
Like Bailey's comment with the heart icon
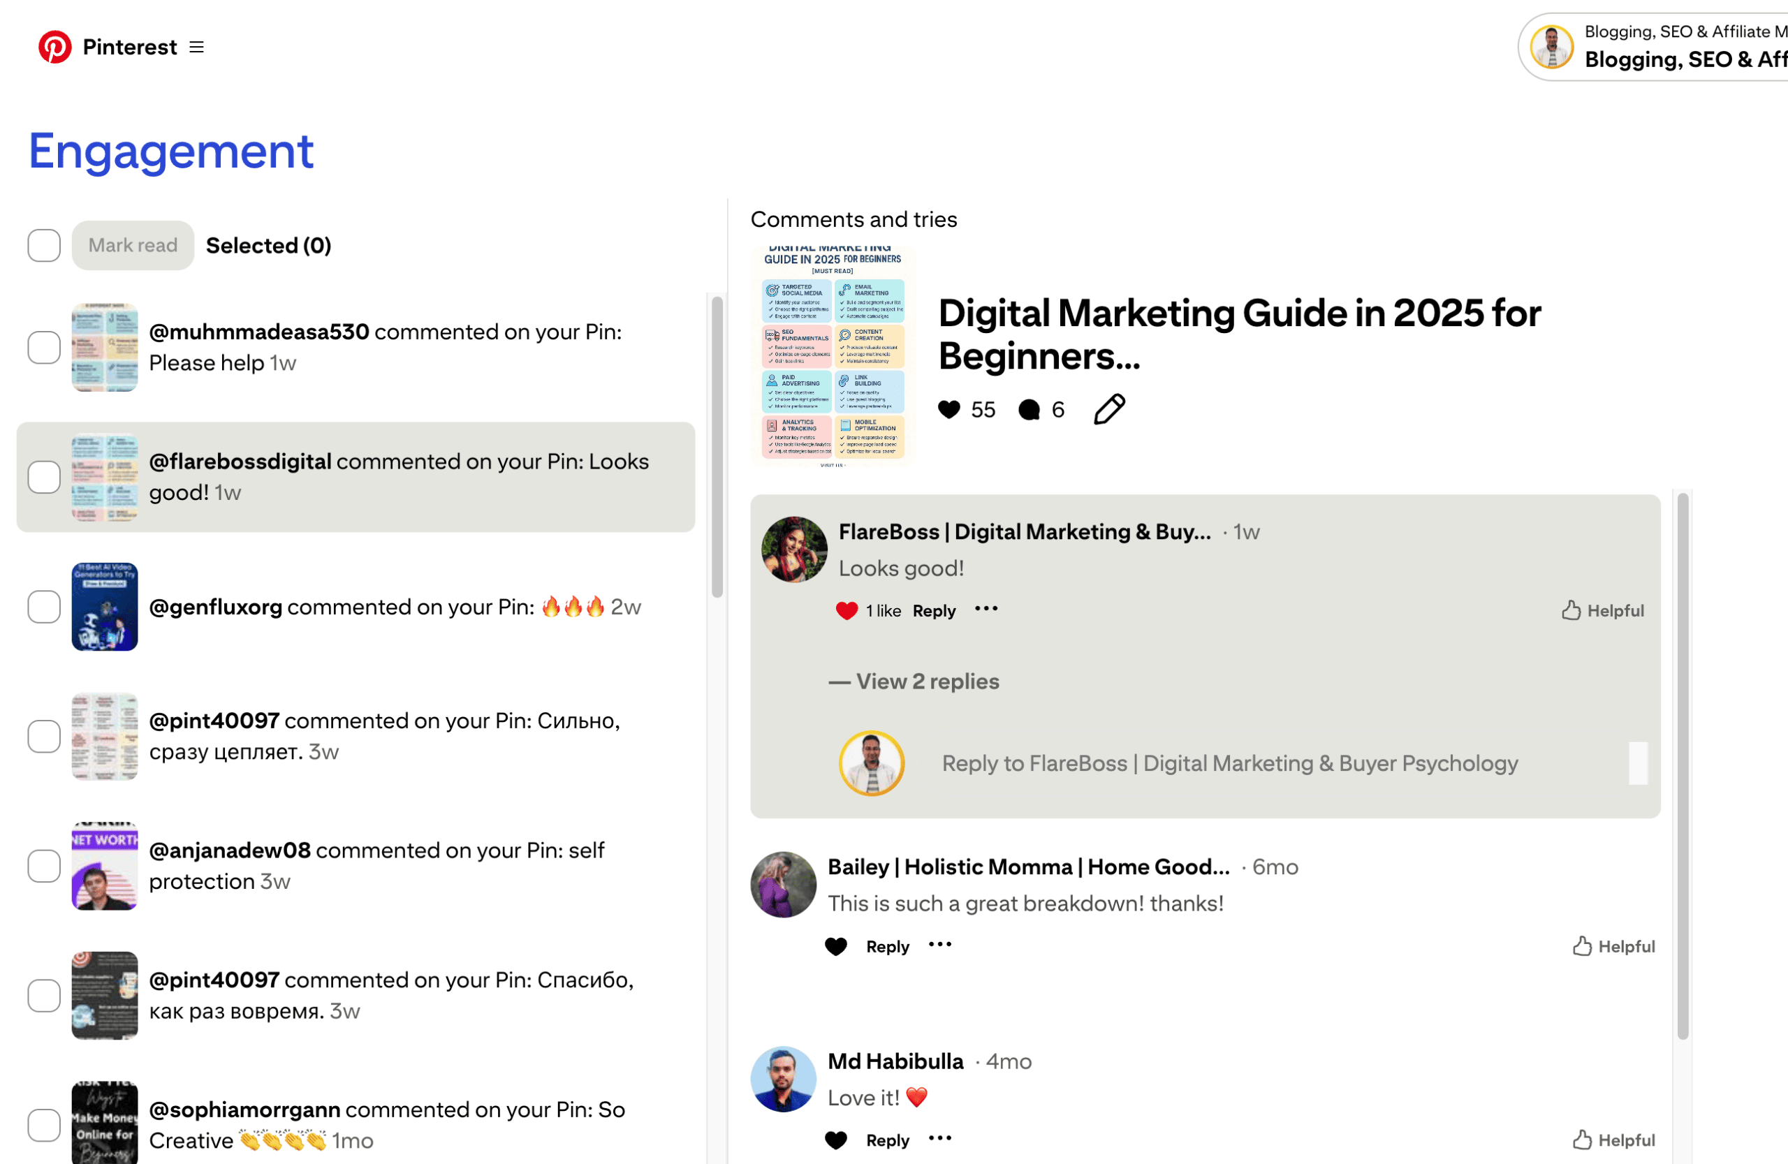pyautogui.click(x=836, y=946)
